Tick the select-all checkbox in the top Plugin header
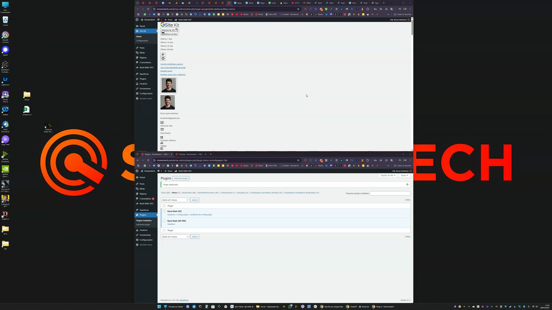Viewport: 552px width, 310px height. pyautogui.click(x=164, y=206)
